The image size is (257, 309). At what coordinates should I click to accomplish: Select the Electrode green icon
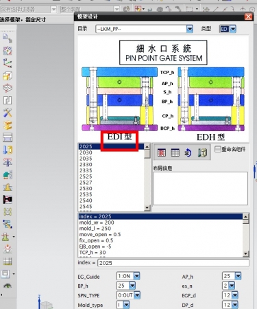[x=6, y=237]
